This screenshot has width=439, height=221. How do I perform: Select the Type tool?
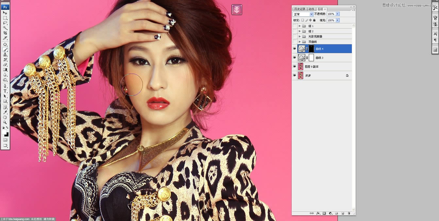[x=5, y=91]
